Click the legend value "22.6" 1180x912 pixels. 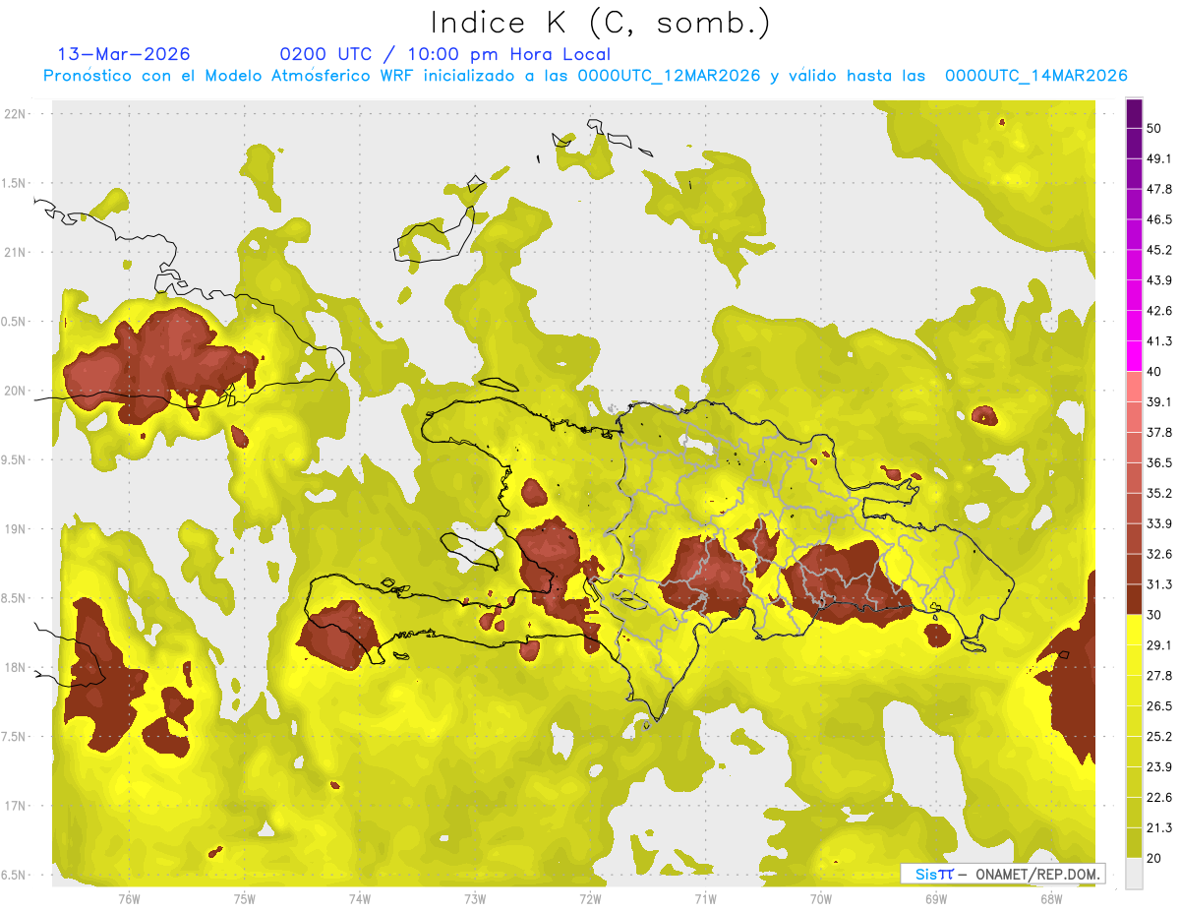click(1159, 798)
